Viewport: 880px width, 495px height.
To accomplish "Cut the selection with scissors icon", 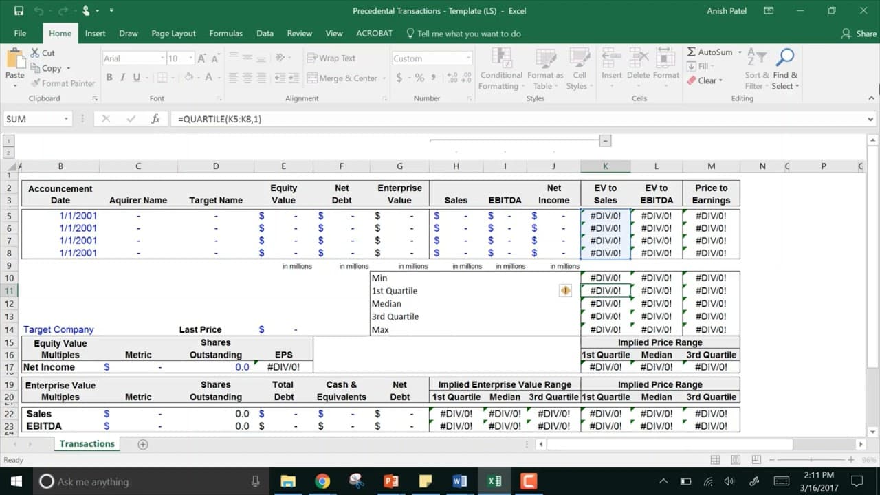I will coord(43,53).
